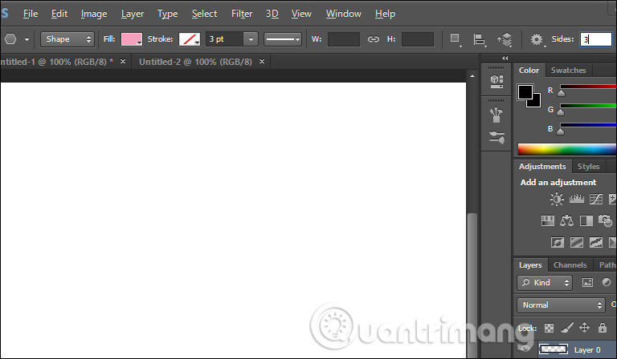Open the Layer menu
617x359 pixels.
[133, 14]
